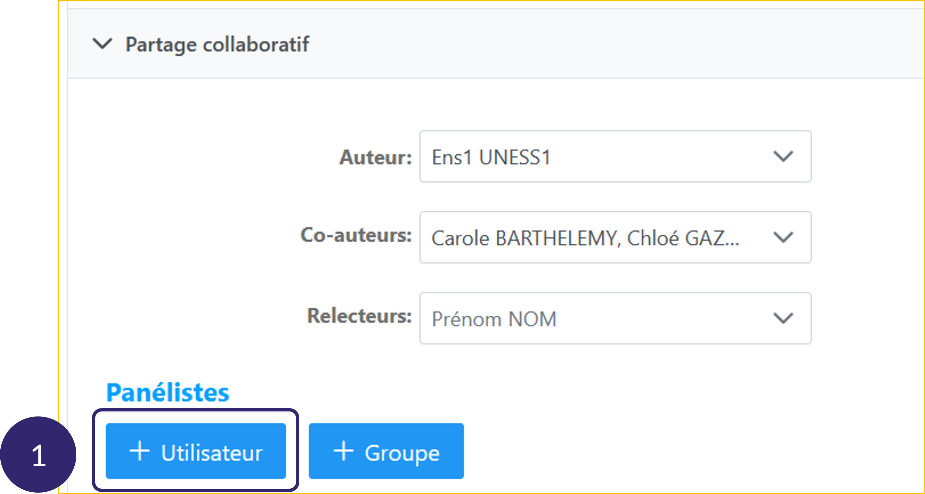Click the Groupe button label text
925x494 pixels.
[402, 453]
